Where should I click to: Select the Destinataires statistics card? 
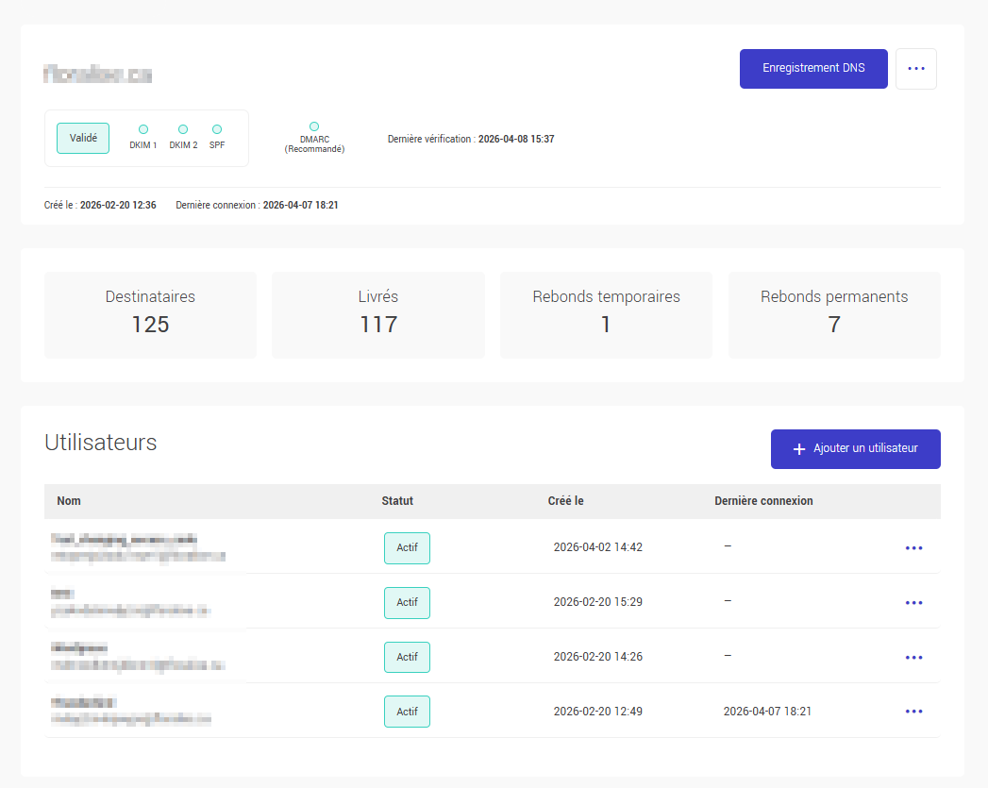click(150, 314)
